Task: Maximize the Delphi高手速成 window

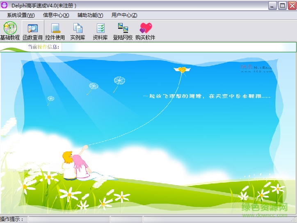Action: [282, 5]
